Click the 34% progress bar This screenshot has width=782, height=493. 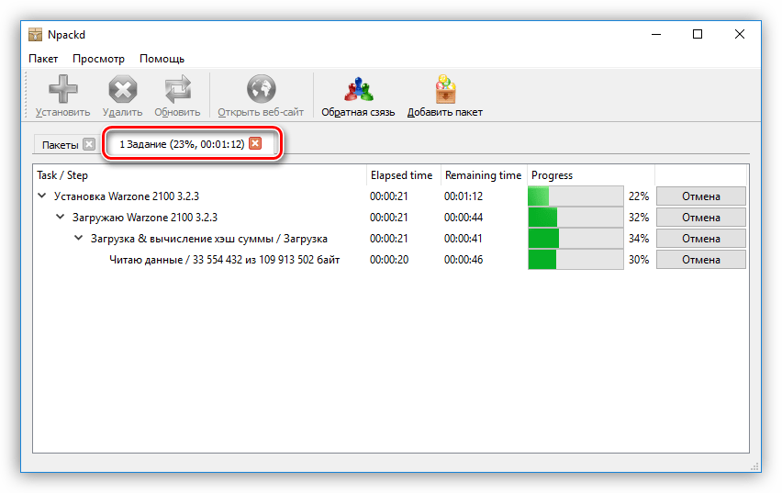click(x=575, y=239)
